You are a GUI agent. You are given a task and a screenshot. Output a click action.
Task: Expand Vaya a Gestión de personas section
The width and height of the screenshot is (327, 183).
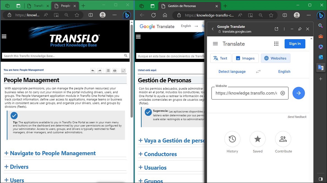tap(171, 140)
